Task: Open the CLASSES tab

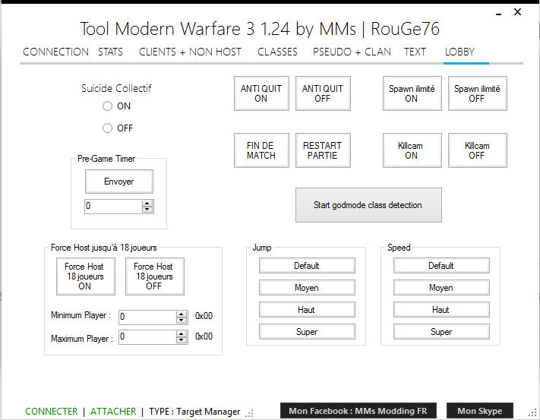Action: coord(277,52)
